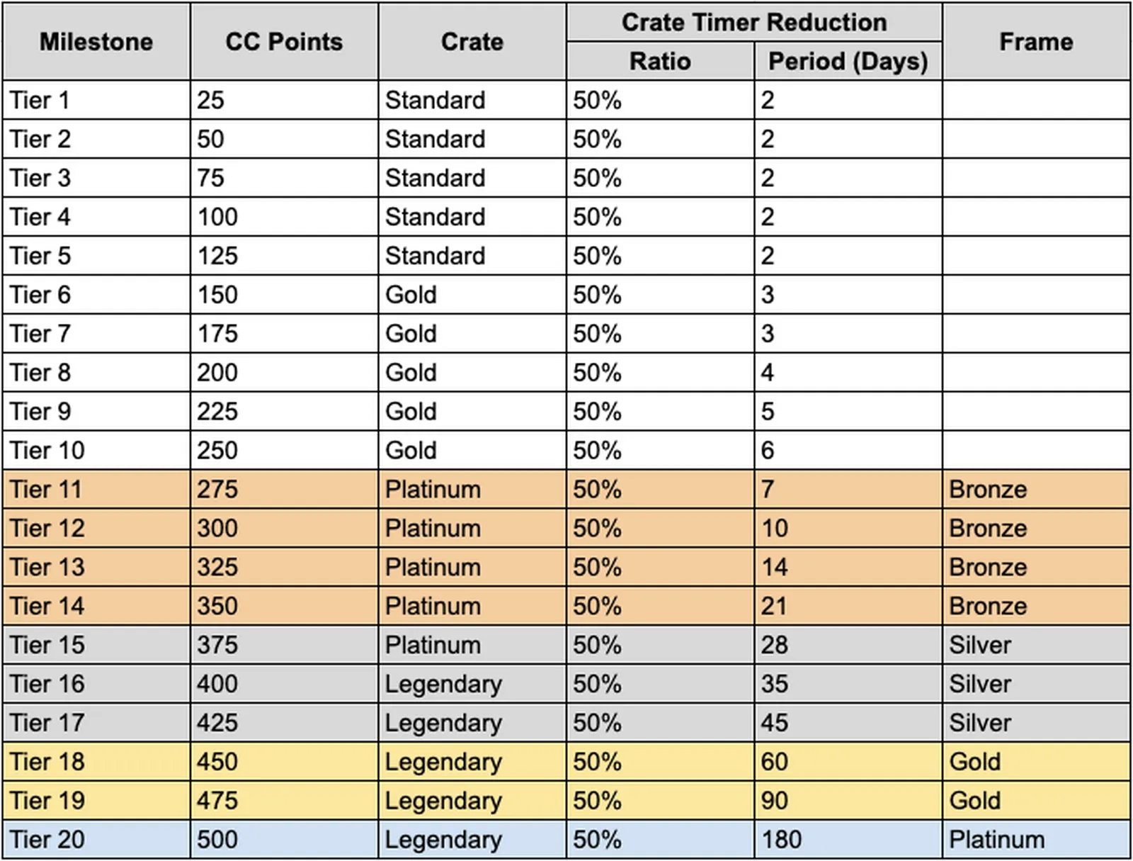Click the Crate column header
Viewport: 1133px width, 861px height.
472,42
